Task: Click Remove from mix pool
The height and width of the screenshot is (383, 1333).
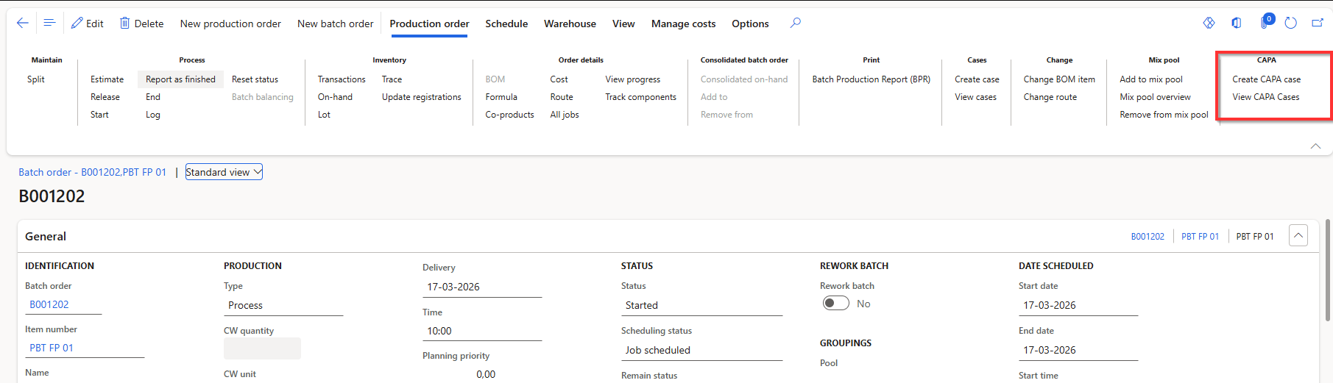Action: click(1164, 115)
